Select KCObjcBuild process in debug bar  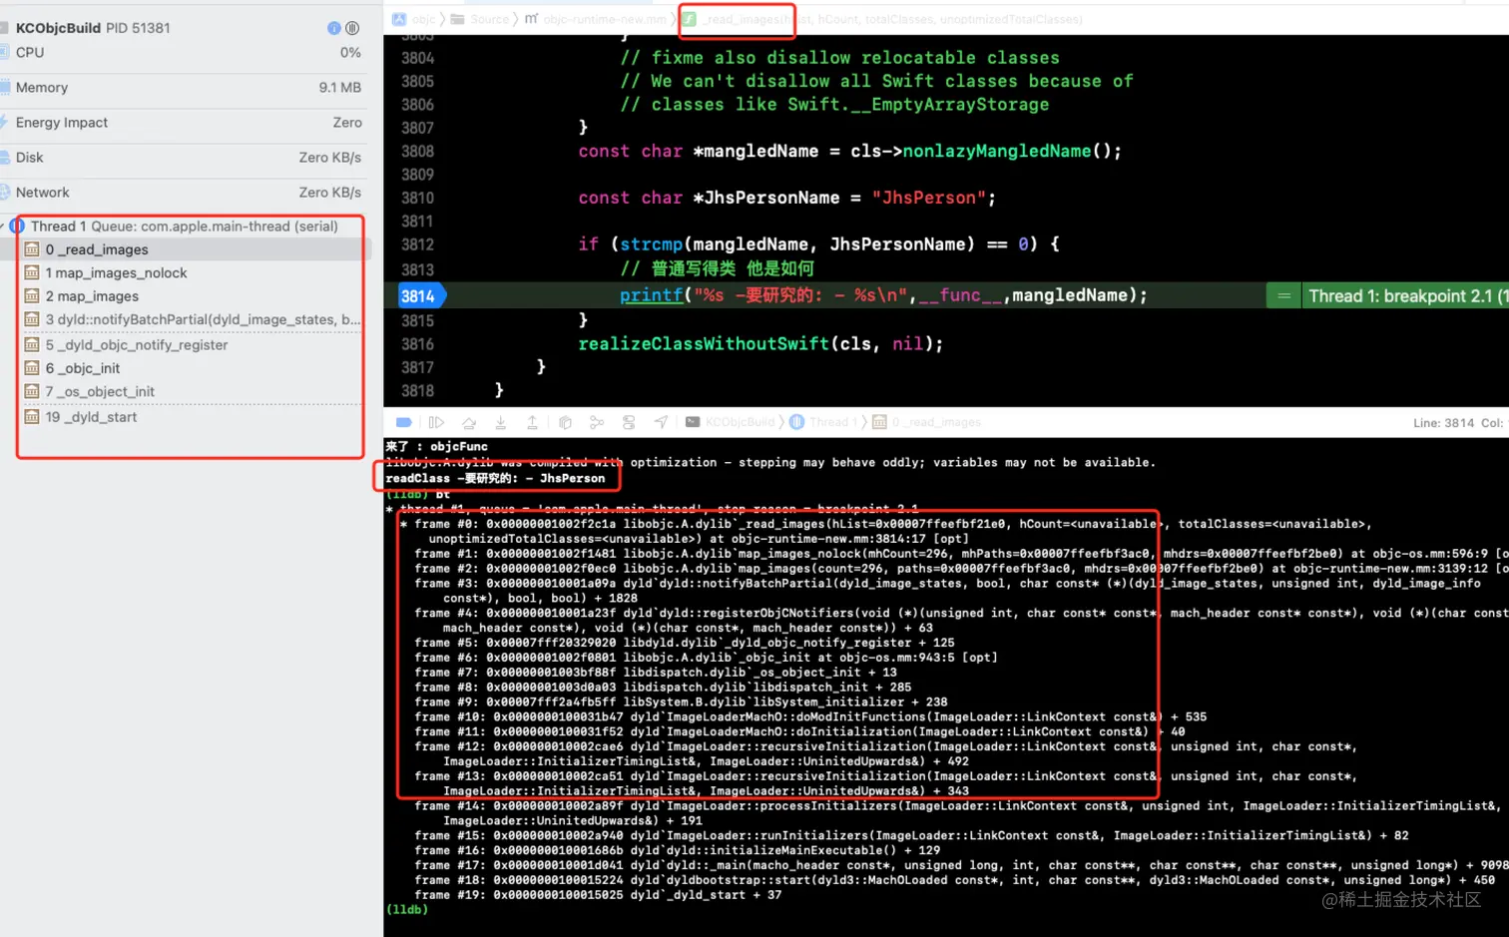pyautogui.click(x=730, y=422)
